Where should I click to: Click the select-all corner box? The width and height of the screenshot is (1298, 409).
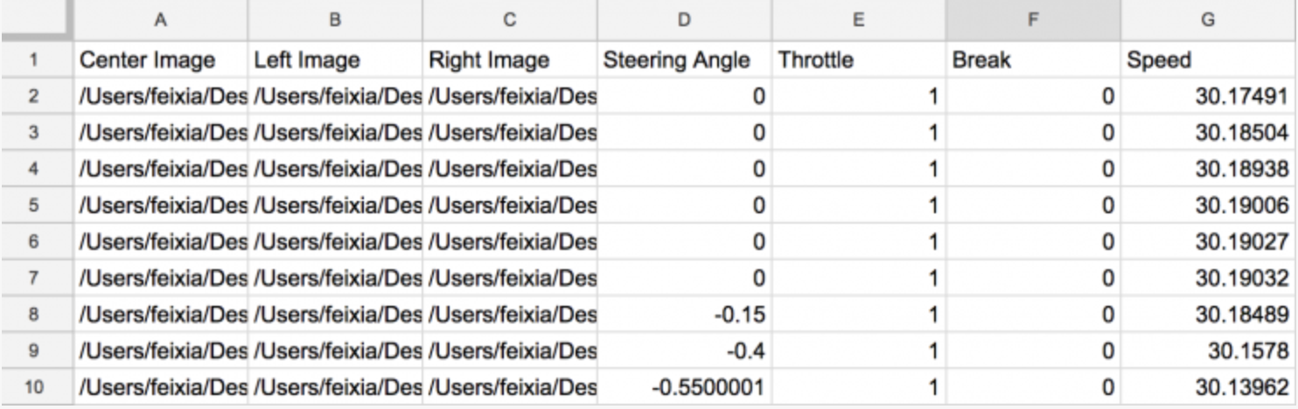click(35, 20)
